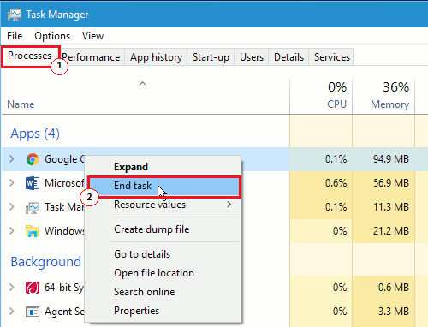
Task: Switch to the Details tab
Action: point(288,57)
